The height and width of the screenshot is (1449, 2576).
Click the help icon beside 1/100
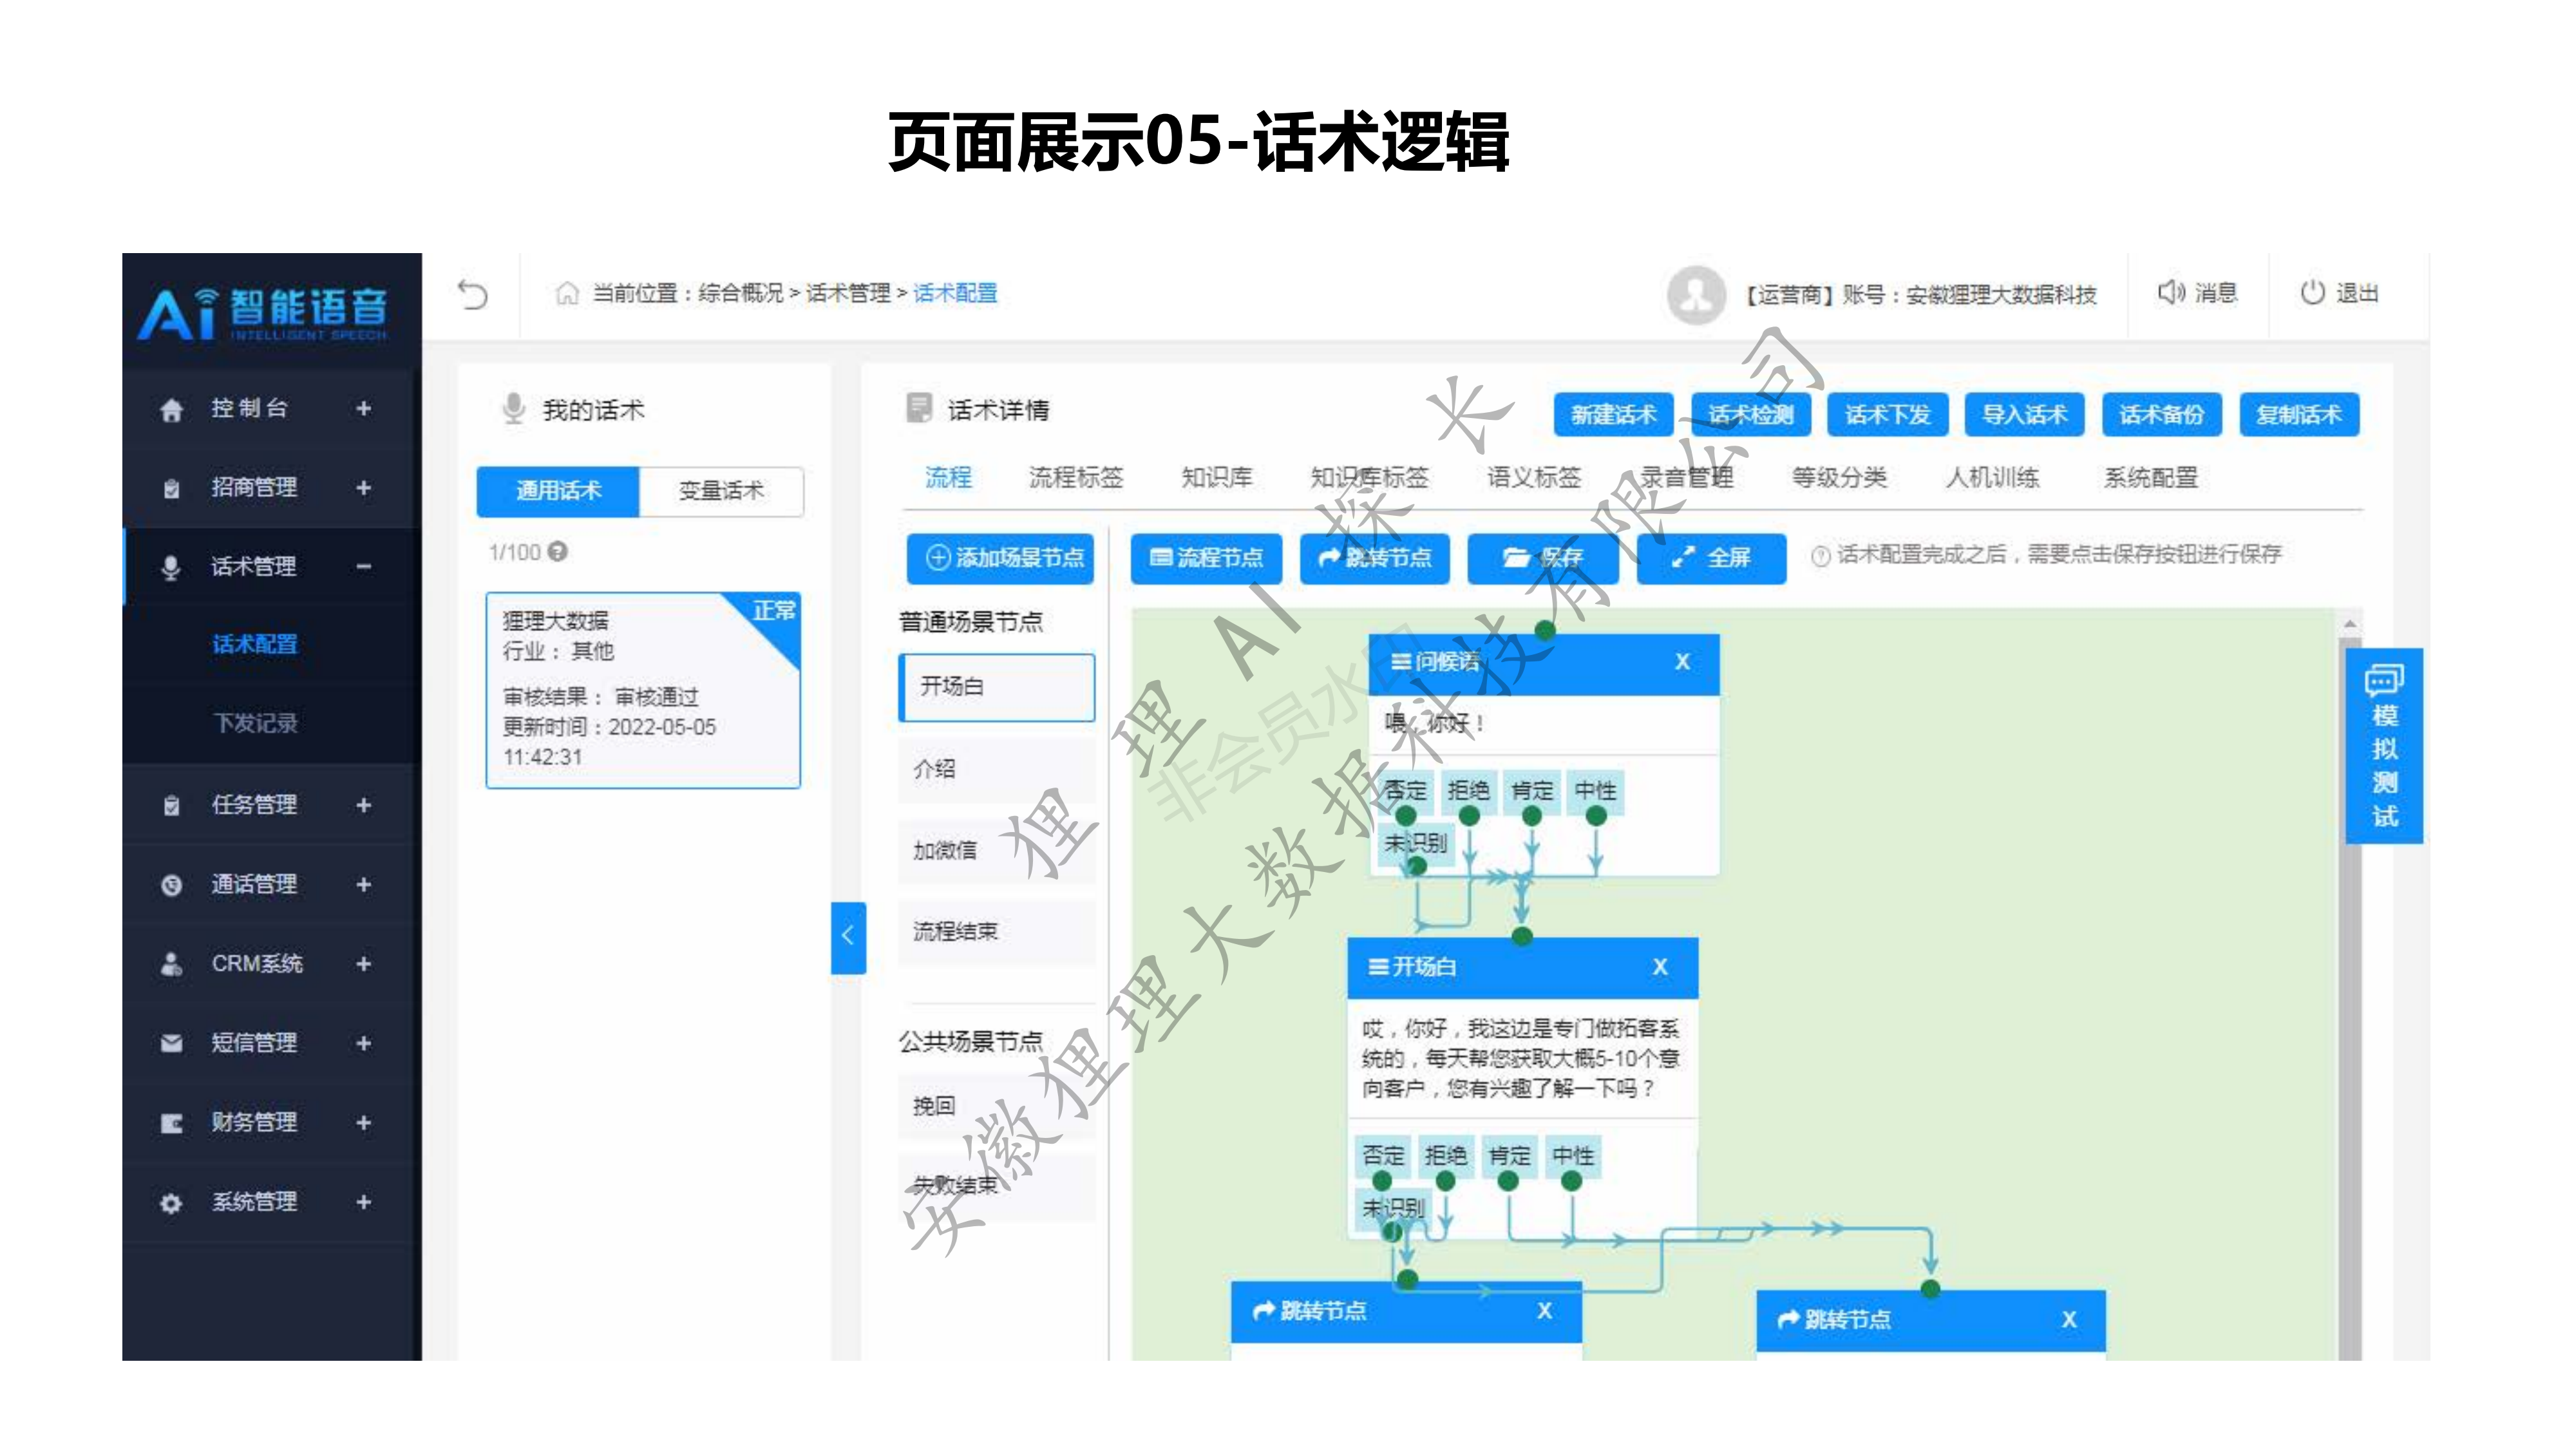[558, 551]
